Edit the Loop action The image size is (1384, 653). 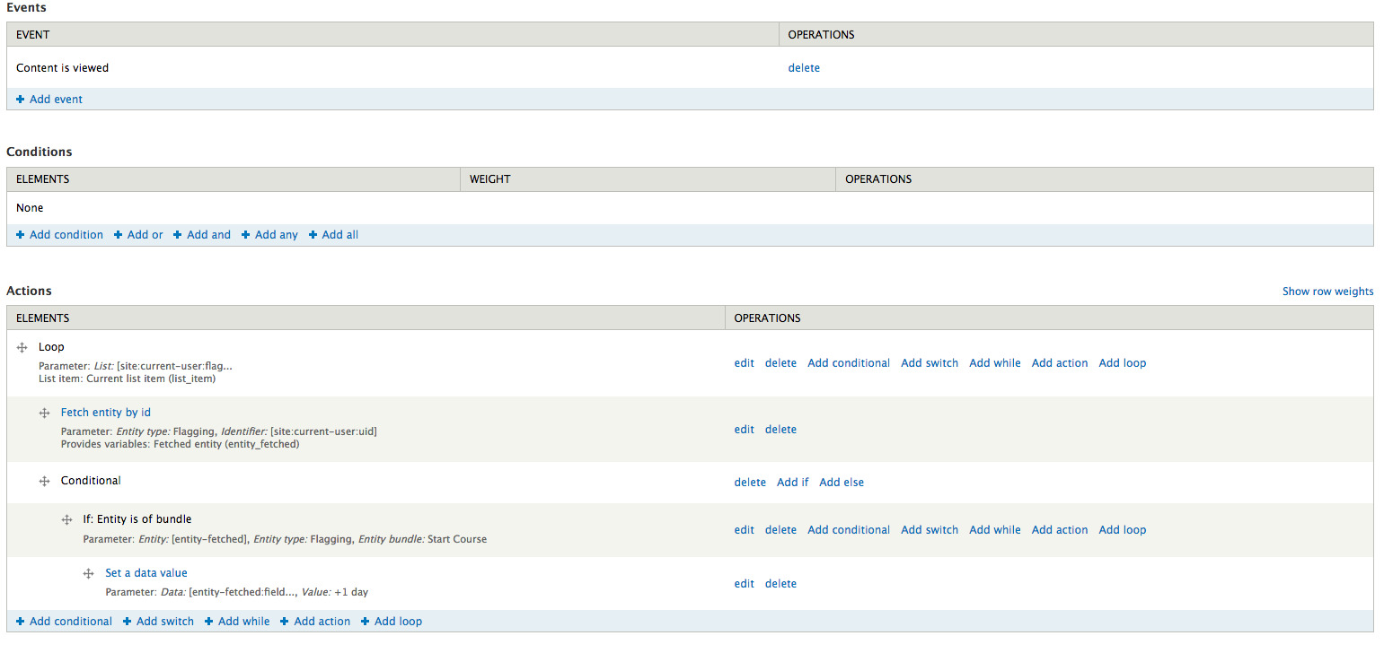pos(744,362)
